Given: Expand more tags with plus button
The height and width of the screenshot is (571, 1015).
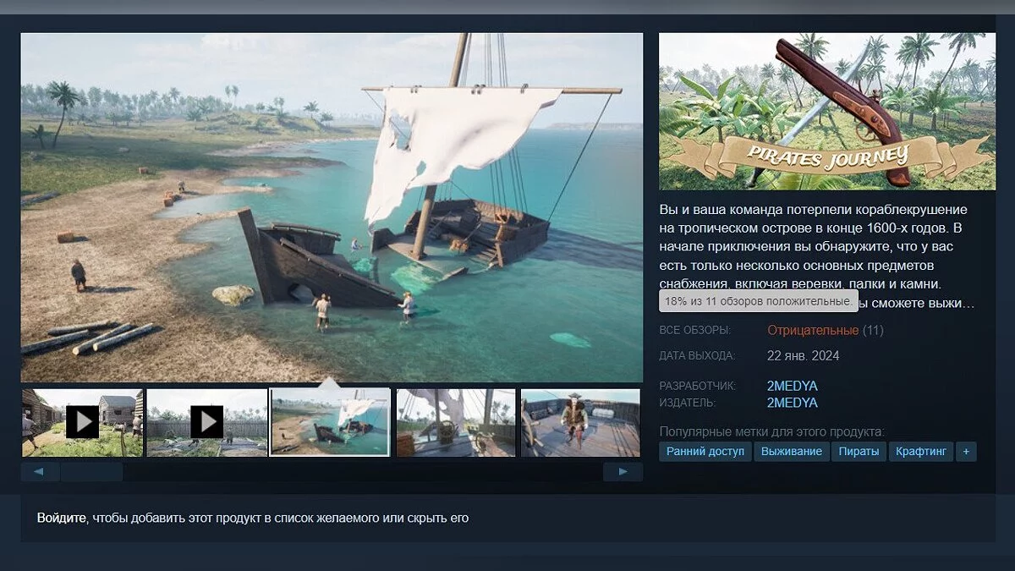Looking at the screenshot, I should pyautogui.click(x=966, y=451).
